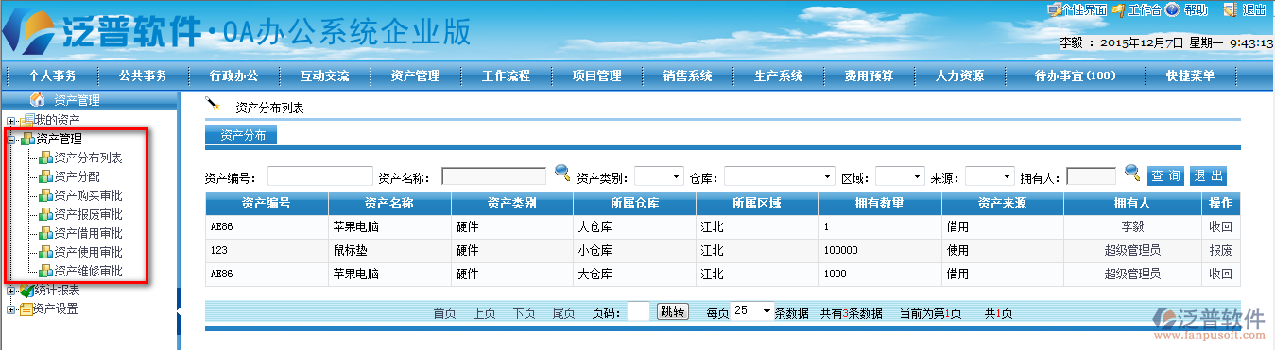The width and height of the screenshot is (1275, 350).
Task: Click 报废 link in 鼠标垫 row
Action: (x=1220, y=251)
